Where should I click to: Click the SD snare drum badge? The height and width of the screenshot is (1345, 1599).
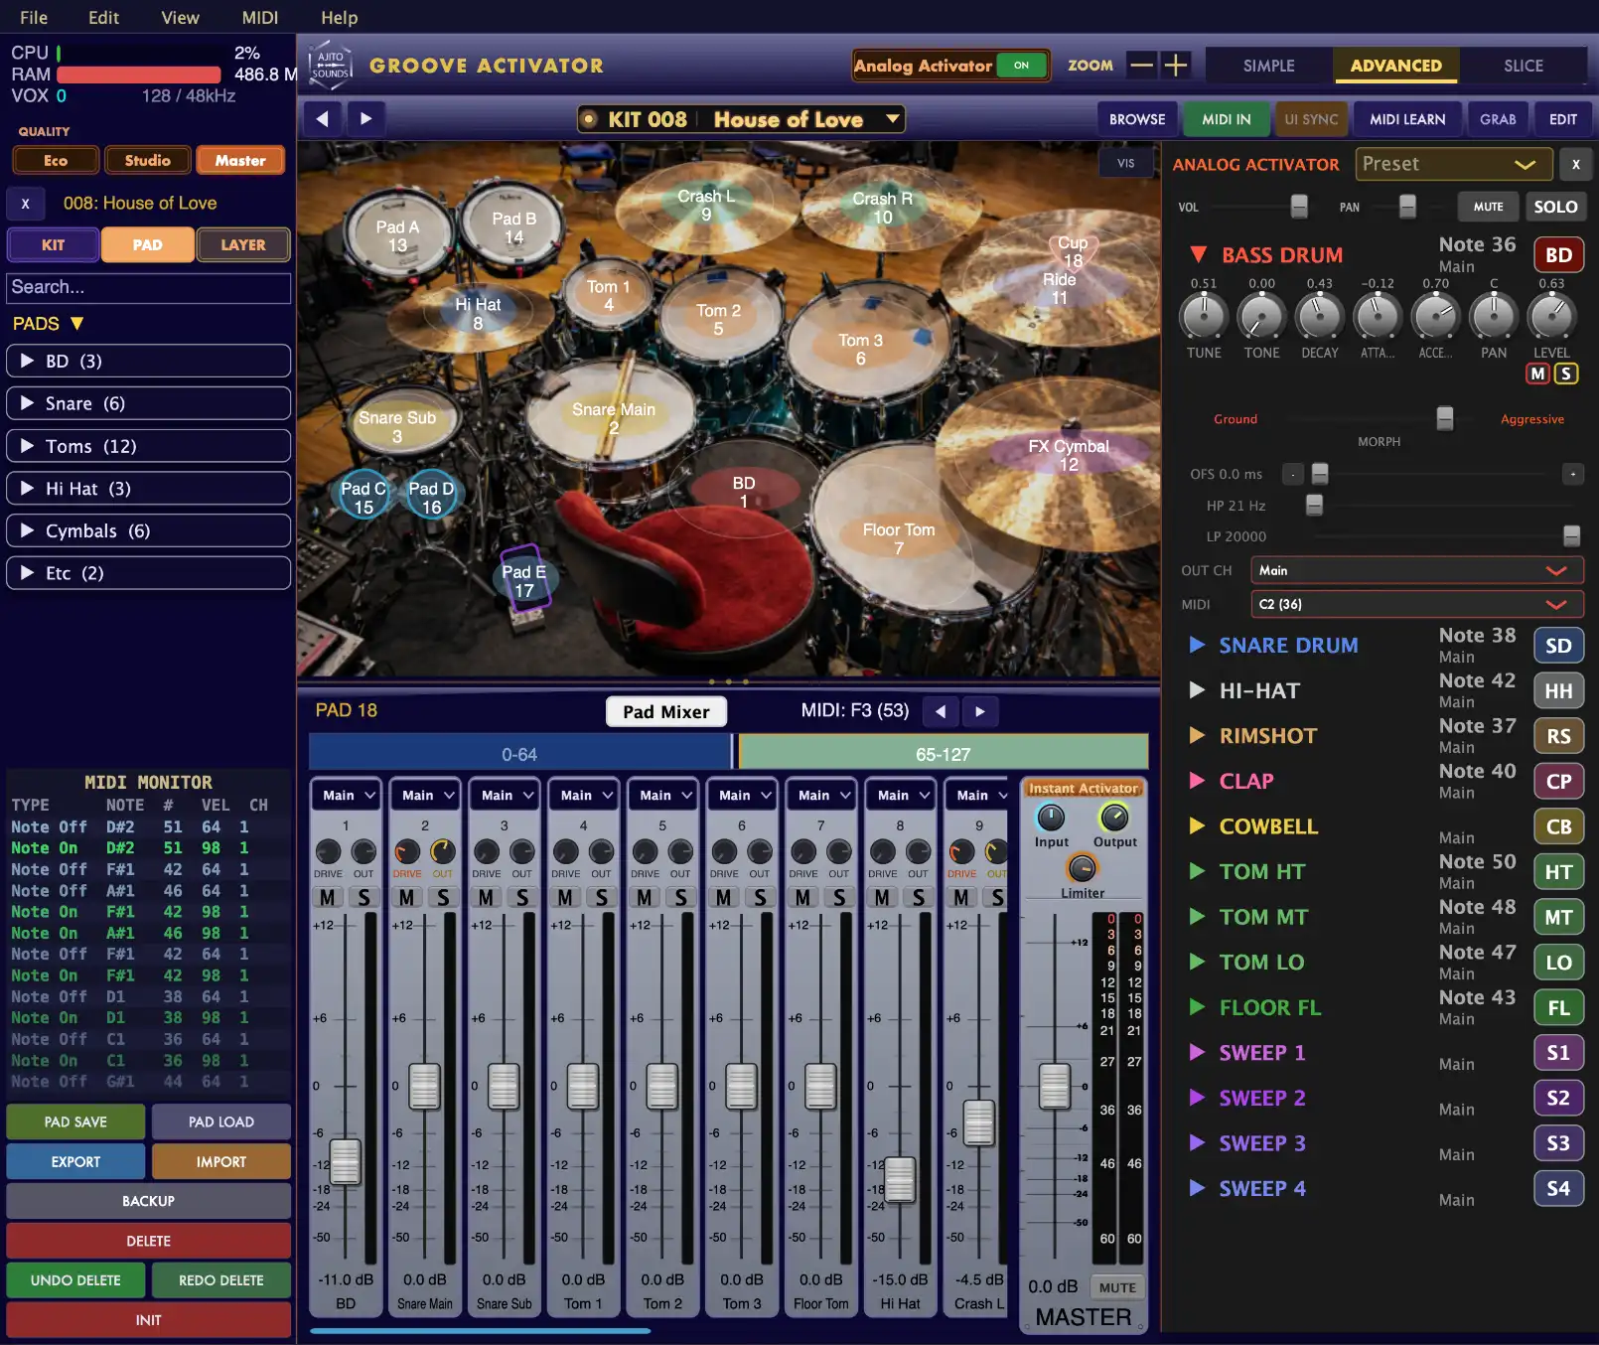(x=1558, y=646)
